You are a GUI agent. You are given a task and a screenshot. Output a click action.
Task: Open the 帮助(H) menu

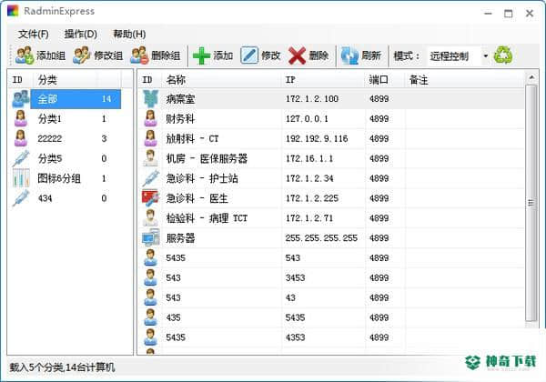click(x=129, y=34)
